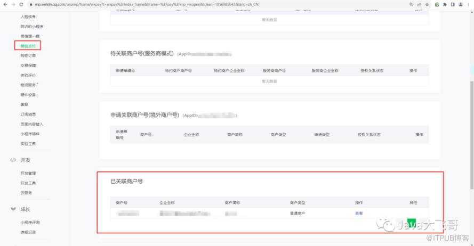Select 购物订单 in the sidebar menu
The image size is (474, 246).
(x=28, y=55)
